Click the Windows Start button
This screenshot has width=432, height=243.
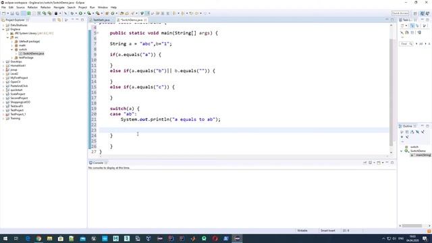pyautogui.click(x=5, y=238)
